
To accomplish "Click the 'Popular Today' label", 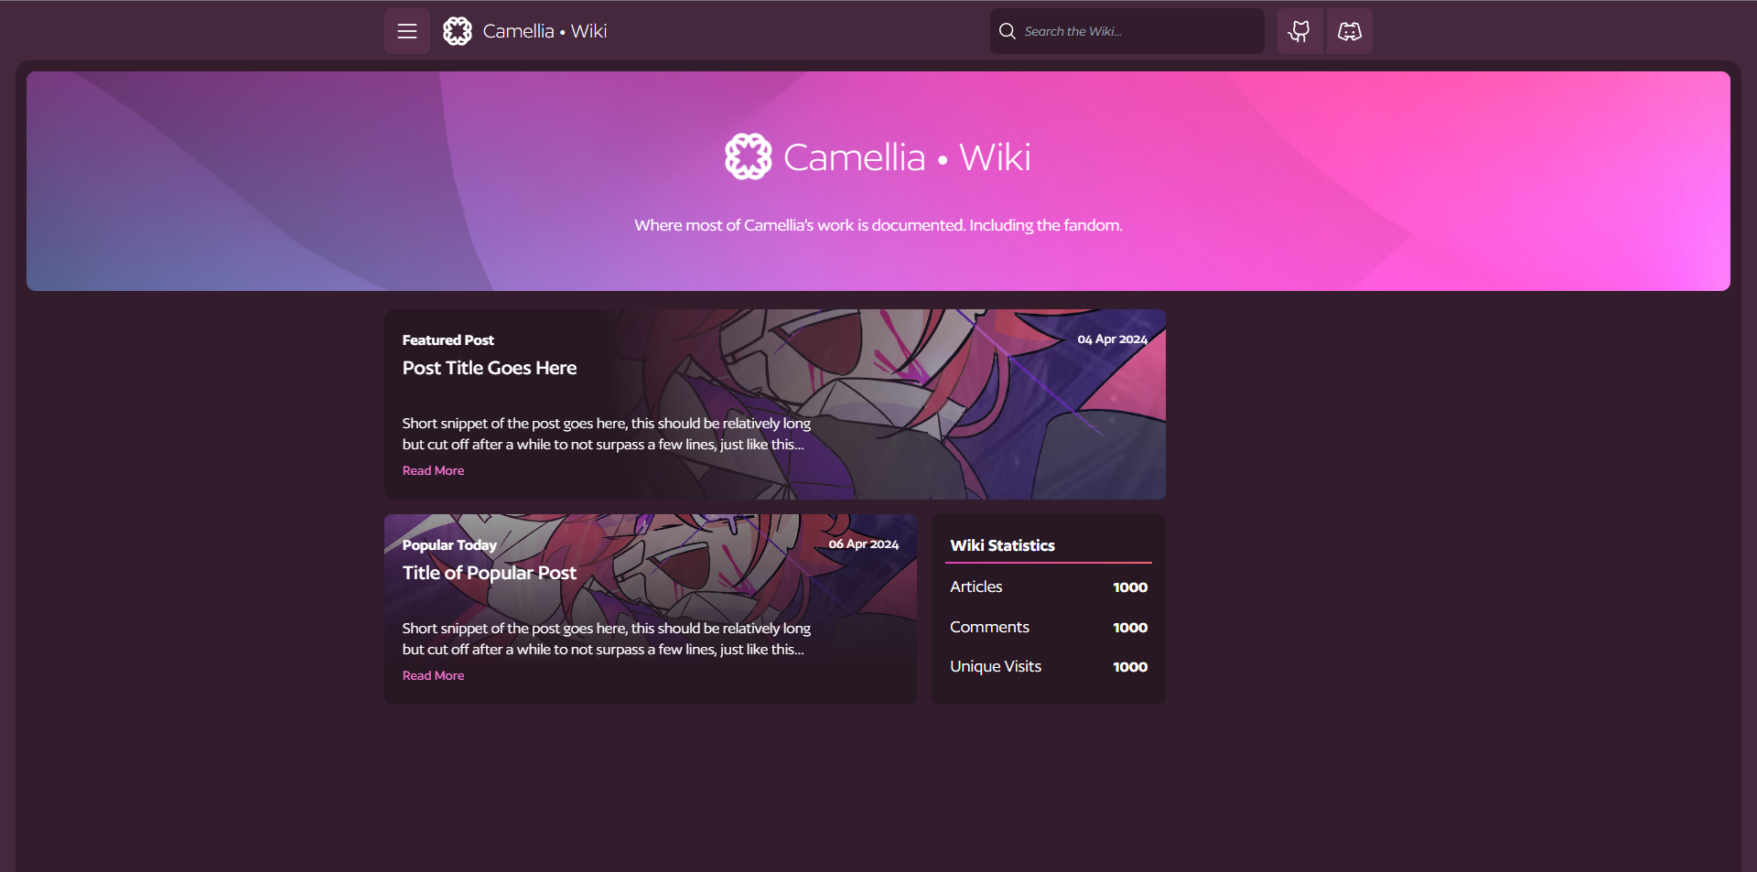I will pos(449,544).
